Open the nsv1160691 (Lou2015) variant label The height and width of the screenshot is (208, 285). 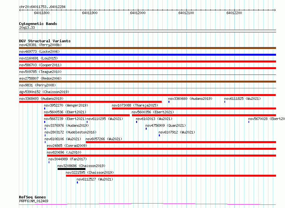38,58
